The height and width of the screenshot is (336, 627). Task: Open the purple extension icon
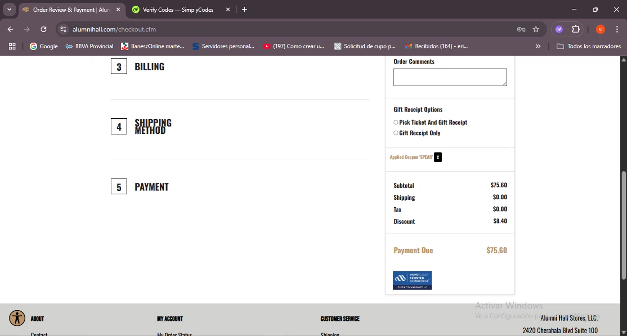(559, 29)
